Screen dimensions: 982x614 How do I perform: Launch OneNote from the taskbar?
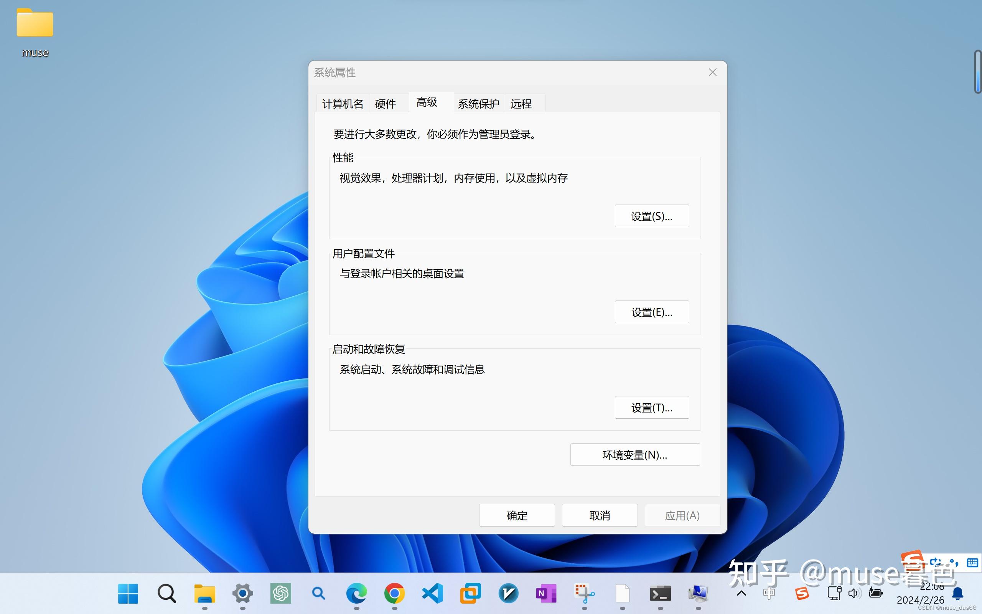(547, 594)
